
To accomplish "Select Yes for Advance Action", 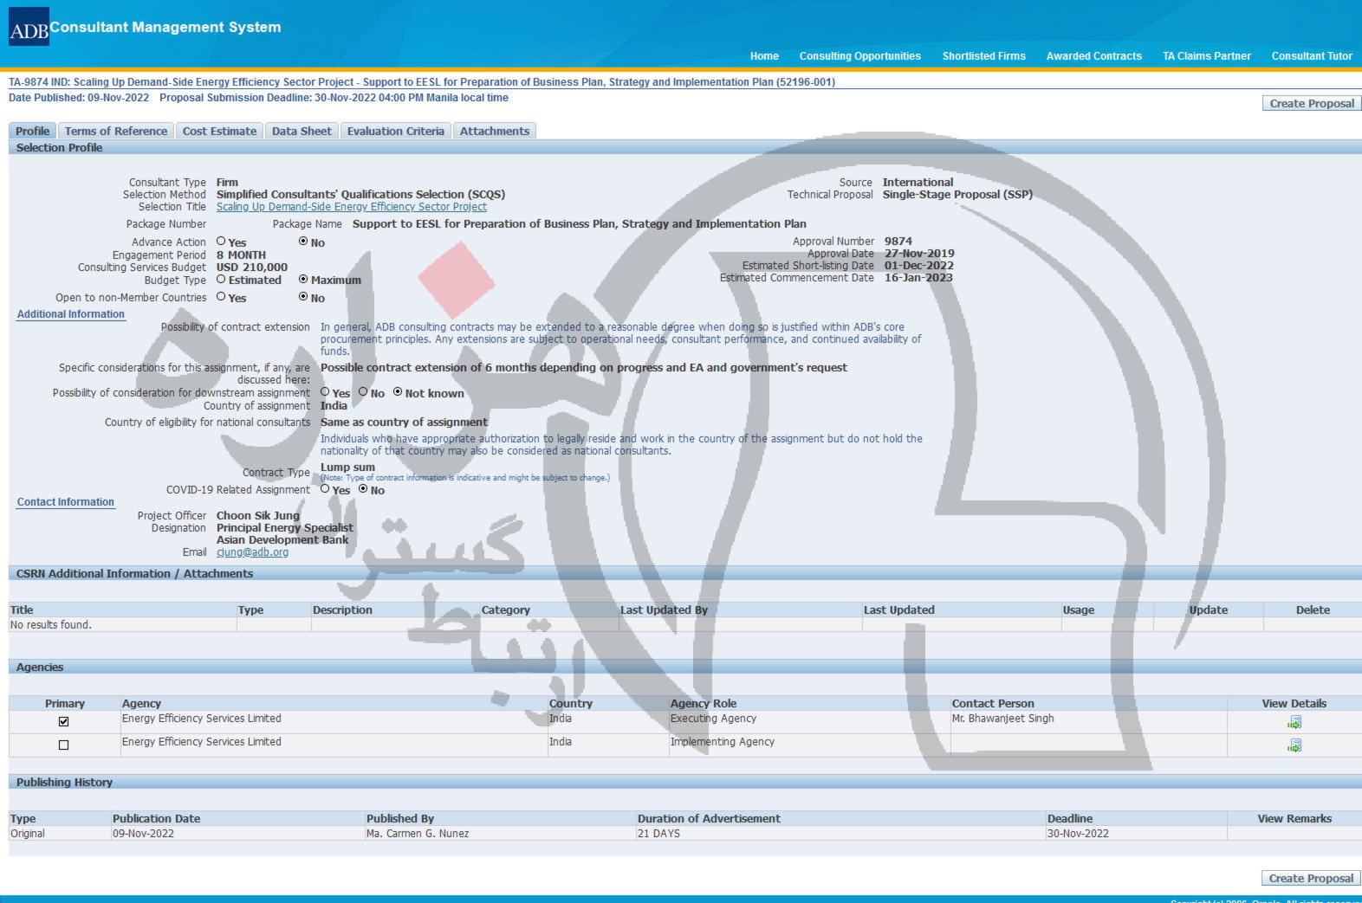I will [221, 242].
